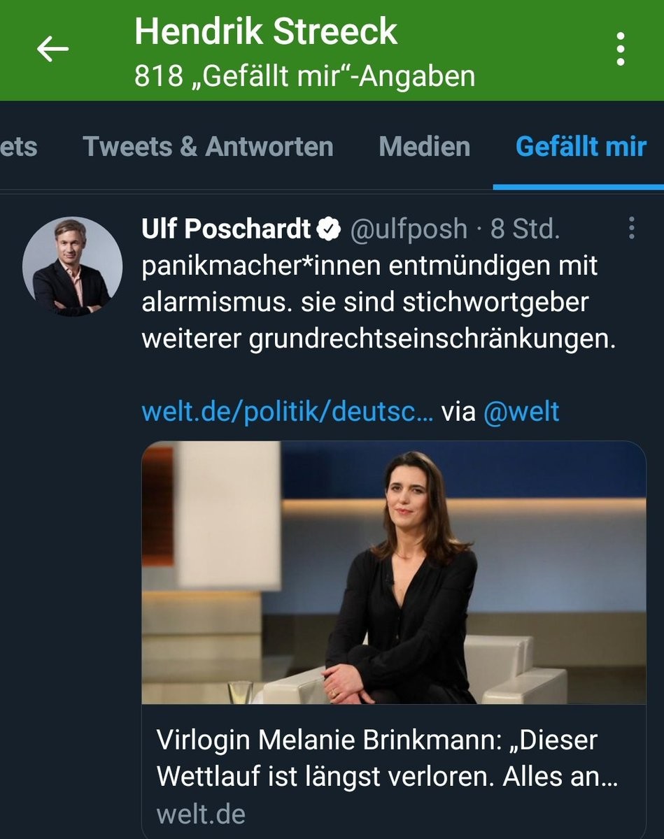Switch to the Tweets & Antworten tab
Image resolution: width=664 pixels, height=839 pixels.
point(208,147)
